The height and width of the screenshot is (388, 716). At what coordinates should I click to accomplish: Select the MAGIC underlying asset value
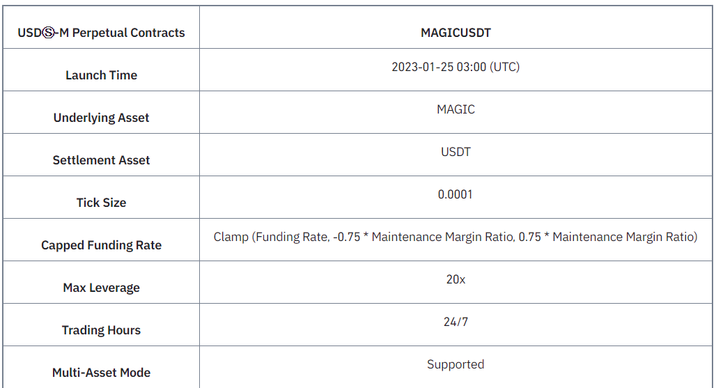pos(456,109)
